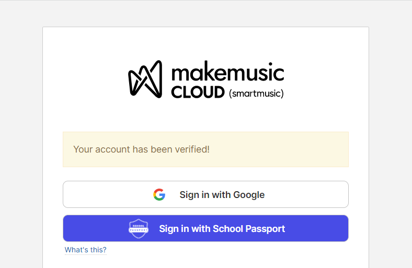Click the 'Your account has been verified!' message
The image size is (412, 268).
(141, 149)
